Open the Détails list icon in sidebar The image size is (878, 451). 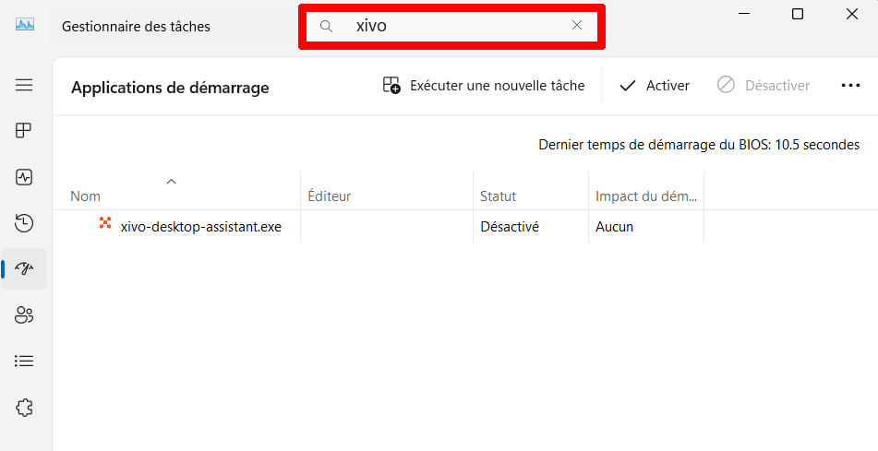pos(24,362)
